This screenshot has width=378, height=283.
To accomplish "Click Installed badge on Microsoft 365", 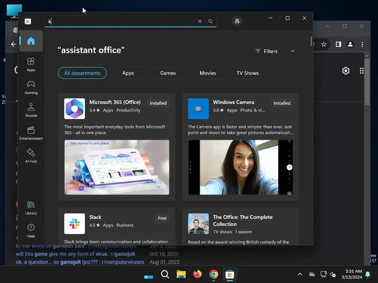I will (x=158, y=103).
